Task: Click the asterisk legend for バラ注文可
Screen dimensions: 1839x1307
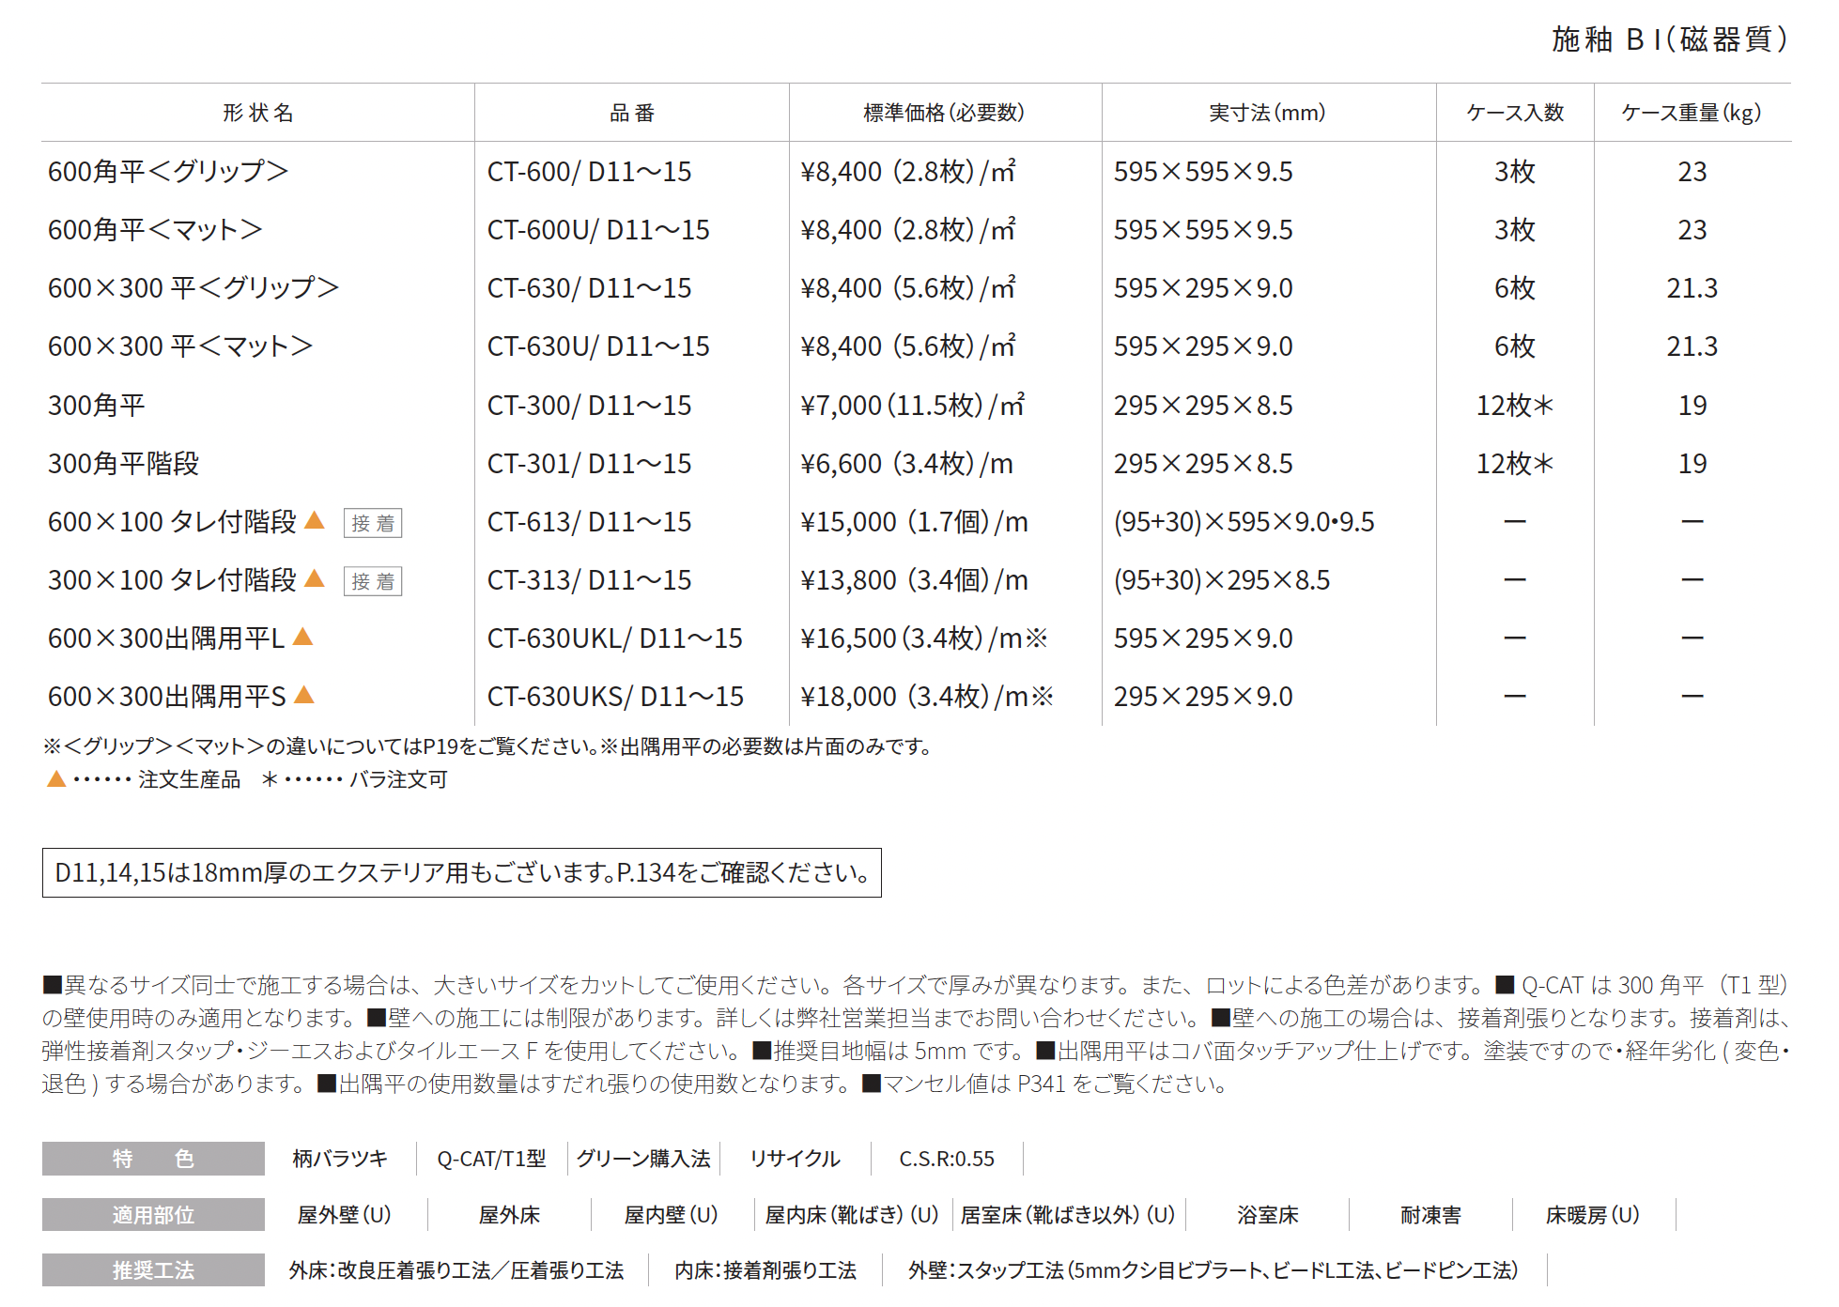Action: point(270,779)
